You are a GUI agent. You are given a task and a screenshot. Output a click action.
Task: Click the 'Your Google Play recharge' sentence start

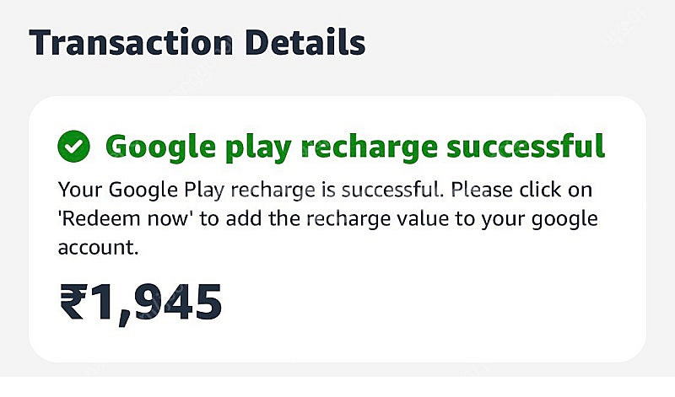point(186,190)
